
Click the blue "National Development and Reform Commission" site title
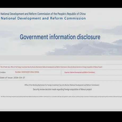point(43,18)
